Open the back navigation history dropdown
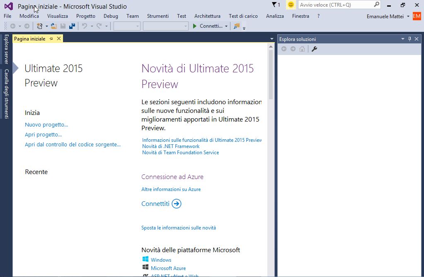This screenshot has height=277, width=424. point(20,26)
